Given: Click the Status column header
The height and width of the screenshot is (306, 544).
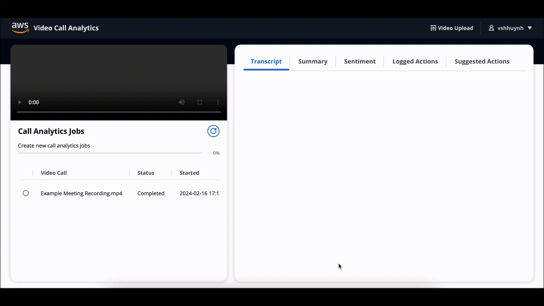Looking at the screenshot, I should (x=146, y=173).
